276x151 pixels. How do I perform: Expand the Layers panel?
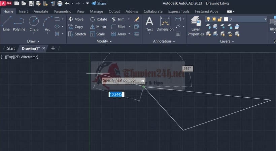pyautogui.click(x=227, y=41)
